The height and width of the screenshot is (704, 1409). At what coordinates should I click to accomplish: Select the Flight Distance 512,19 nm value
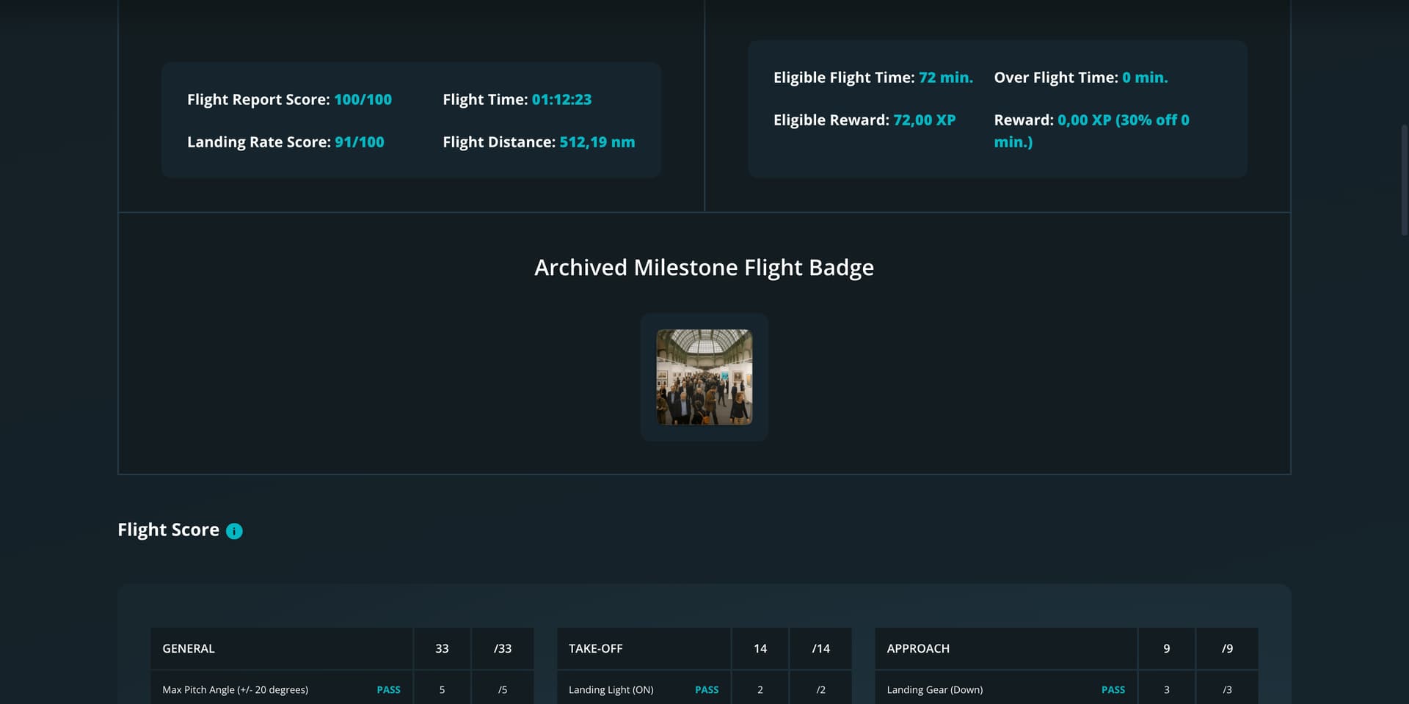point(597,142)
